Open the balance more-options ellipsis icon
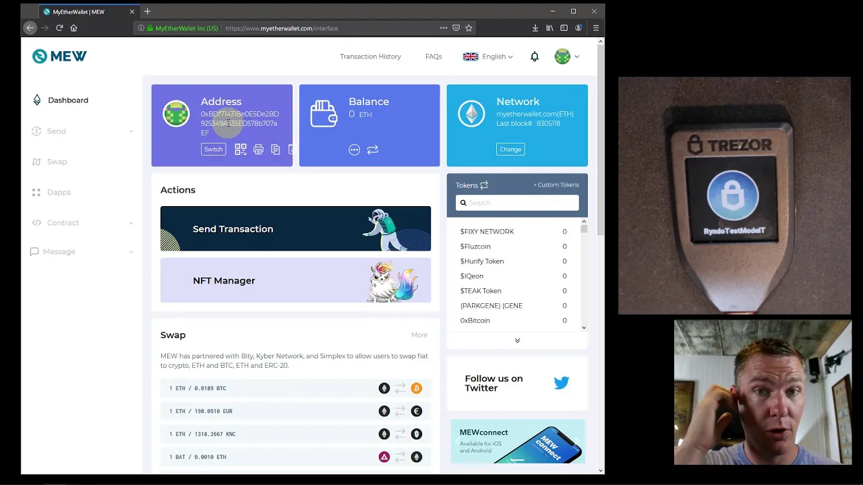This screenshot has height=485, width=863. click(354, 150)
